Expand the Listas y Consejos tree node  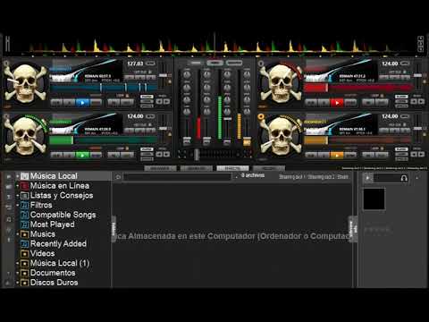tap(18, 196)
